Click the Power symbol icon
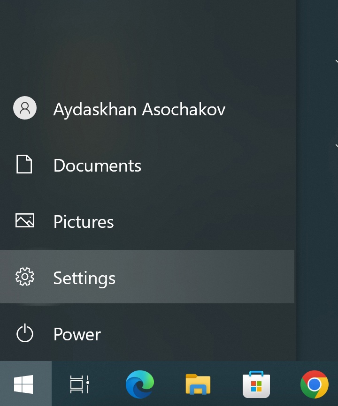The image size is (338, 406). [x=24, y=334]
